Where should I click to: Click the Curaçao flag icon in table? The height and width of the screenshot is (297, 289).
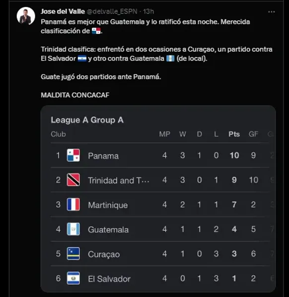coord(73,254)
